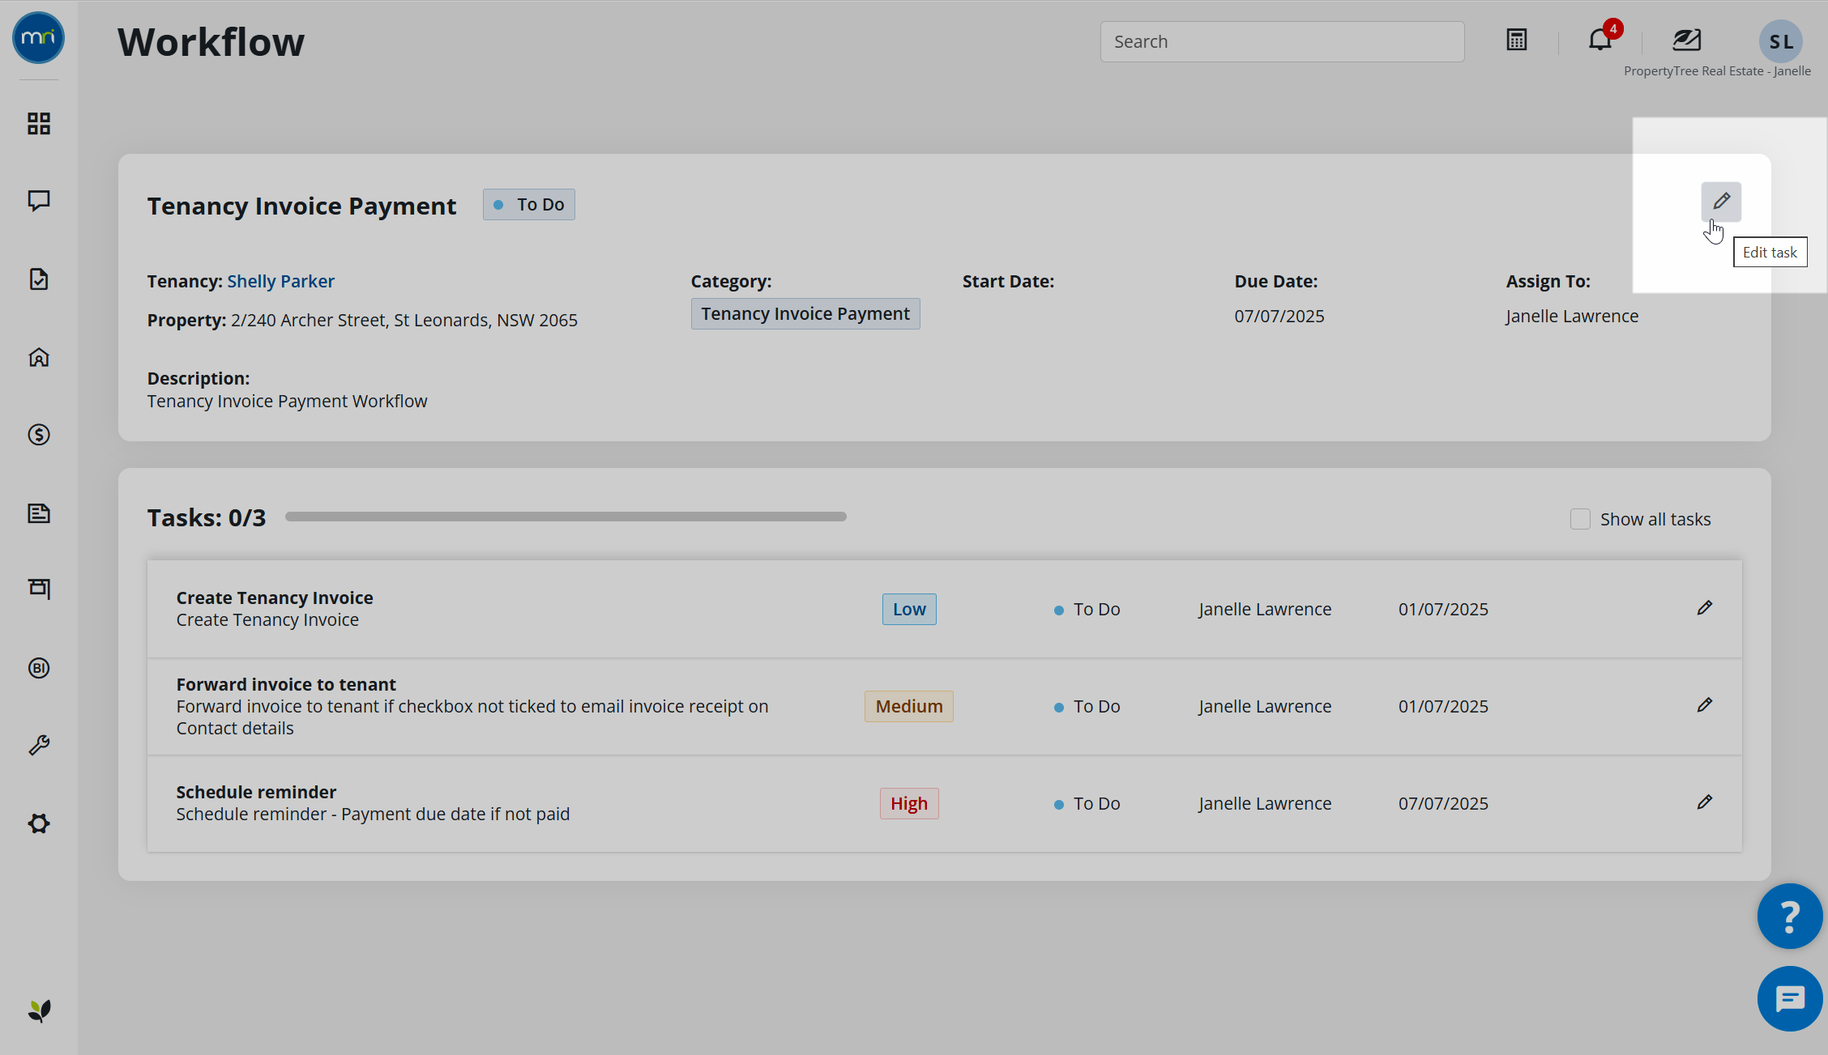Click the PropertyTree Real Estate - Janelle label
This screenshot has height=1055, width=1828.
pos(1717,71)
